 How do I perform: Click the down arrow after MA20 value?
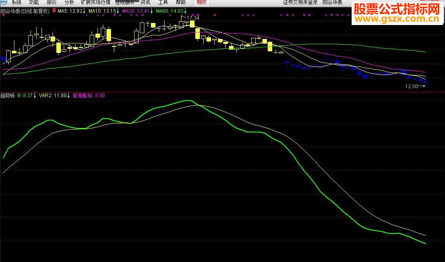point(151,11)
